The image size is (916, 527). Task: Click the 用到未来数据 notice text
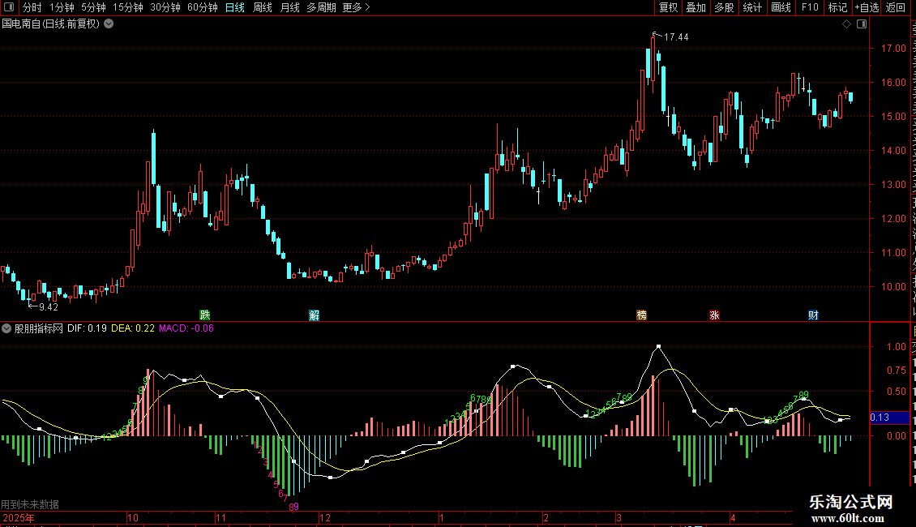coord(30,504)
